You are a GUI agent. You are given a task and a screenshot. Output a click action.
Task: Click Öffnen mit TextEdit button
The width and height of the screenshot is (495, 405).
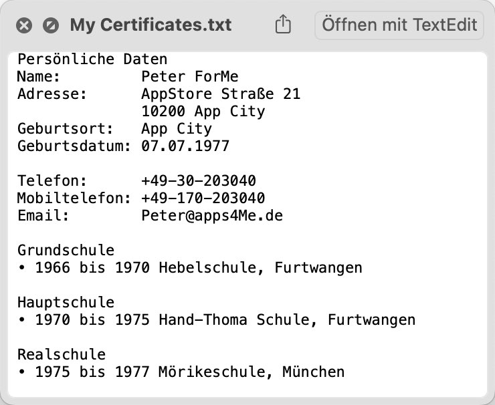pos(399,25)
